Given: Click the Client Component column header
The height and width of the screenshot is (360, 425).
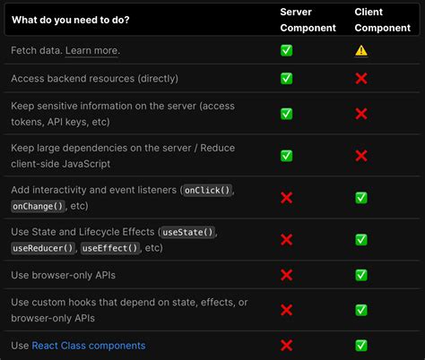Looking at the screenshot, I should pyautogui.click(x=382, y=20).
